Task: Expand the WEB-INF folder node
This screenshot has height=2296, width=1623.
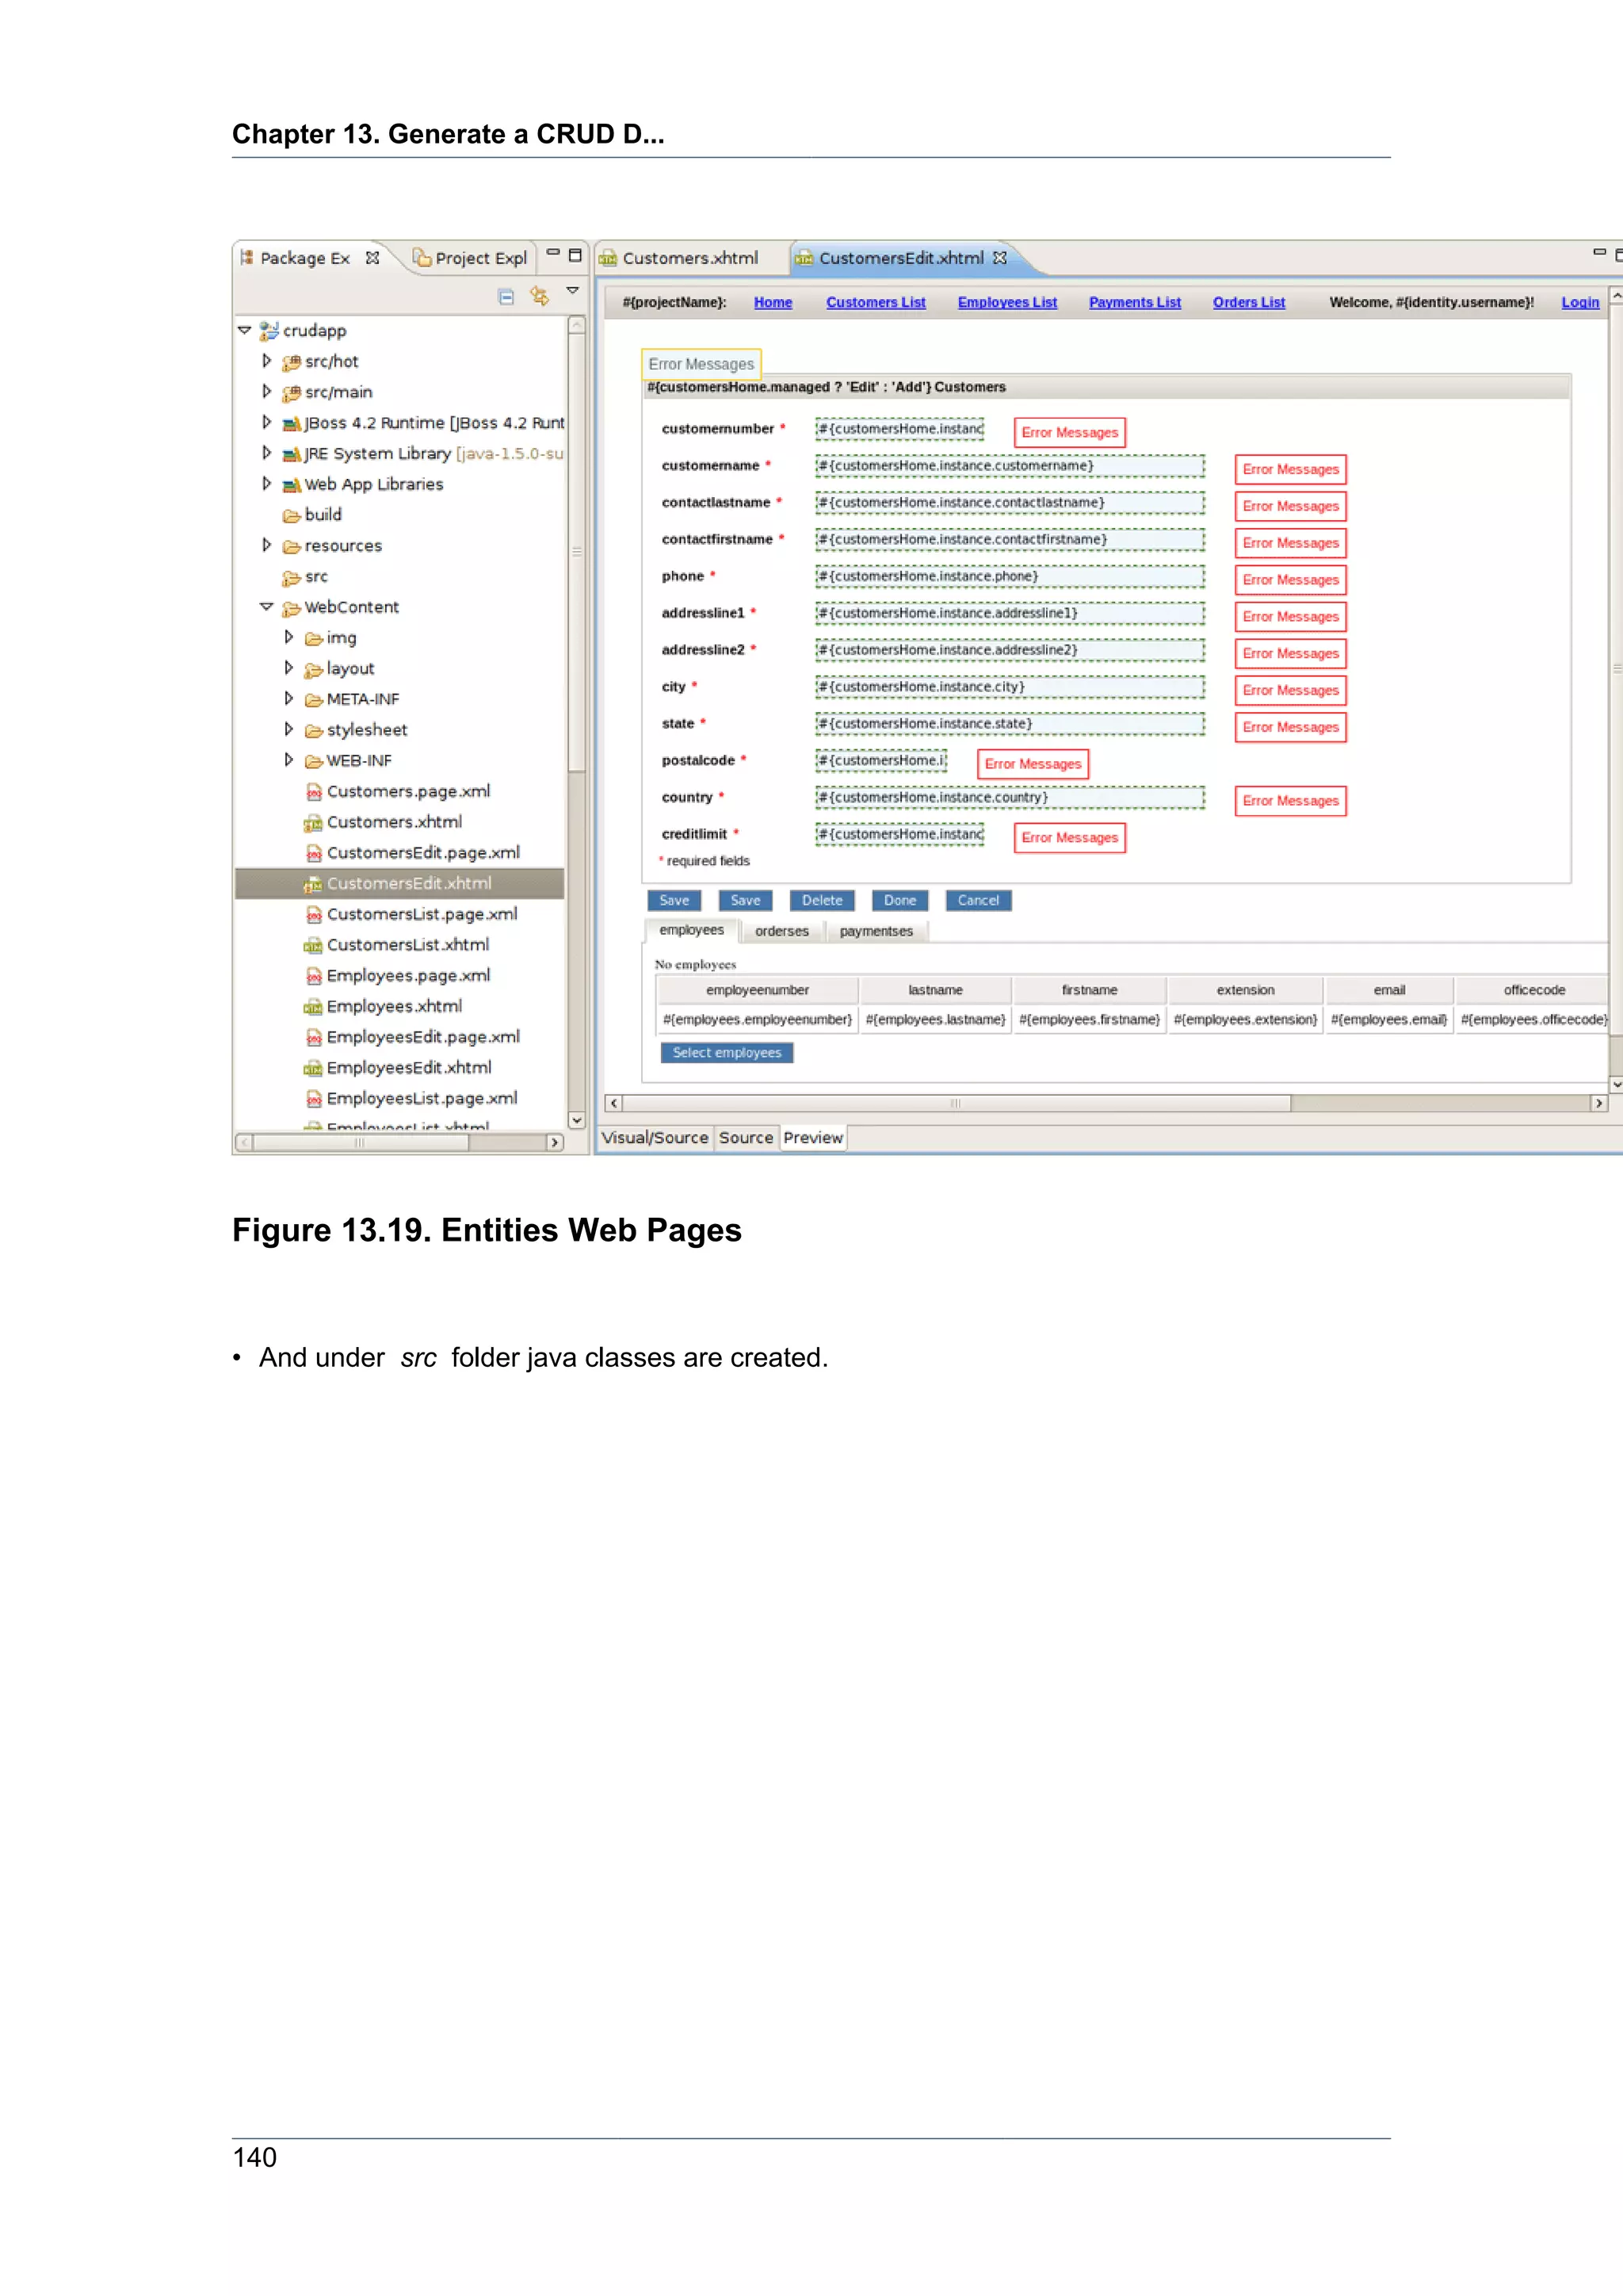Action: (x=288, y=760)
